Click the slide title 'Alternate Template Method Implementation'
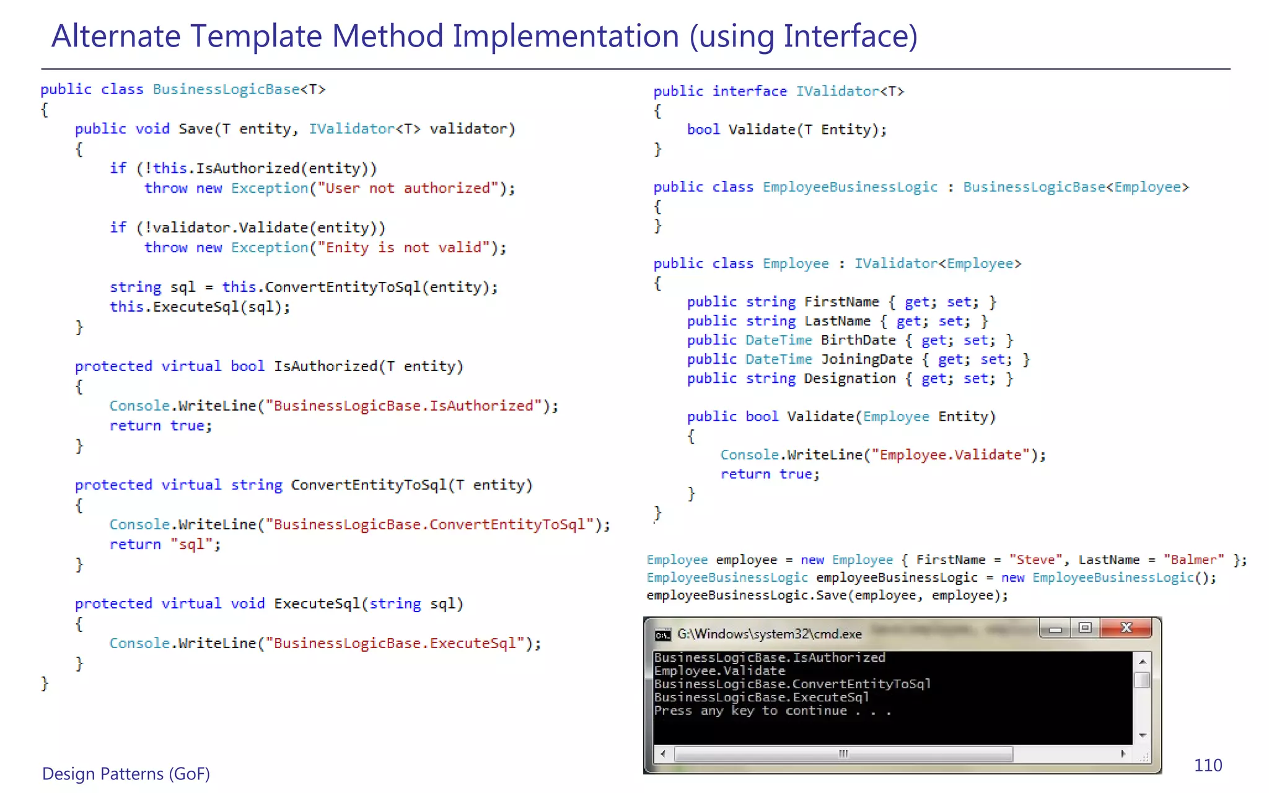This screenshot has height=793, width=1269. [484, 36]
